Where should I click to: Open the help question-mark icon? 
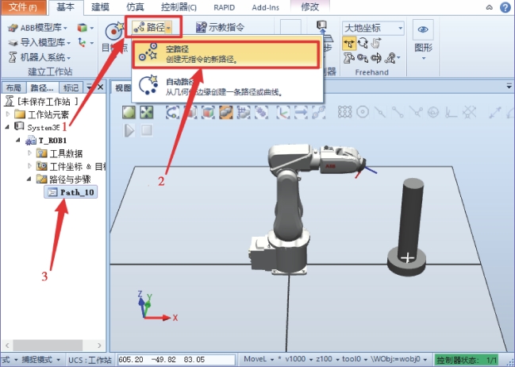coord(505,7)
